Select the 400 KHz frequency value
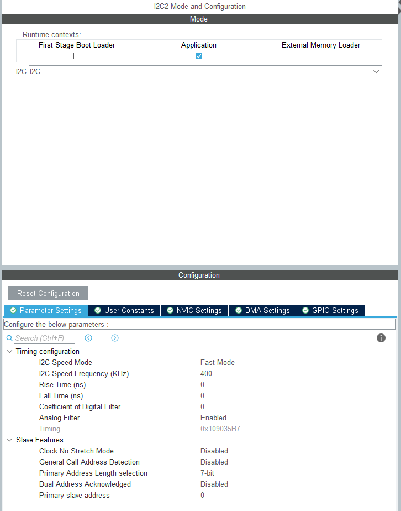The height and width of the screenshot is (511, 401). [x=206, y=373]
